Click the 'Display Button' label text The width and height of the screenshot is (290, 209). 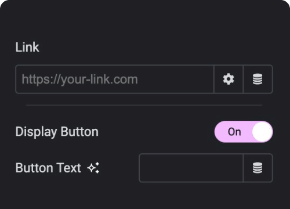coord(57,132)
